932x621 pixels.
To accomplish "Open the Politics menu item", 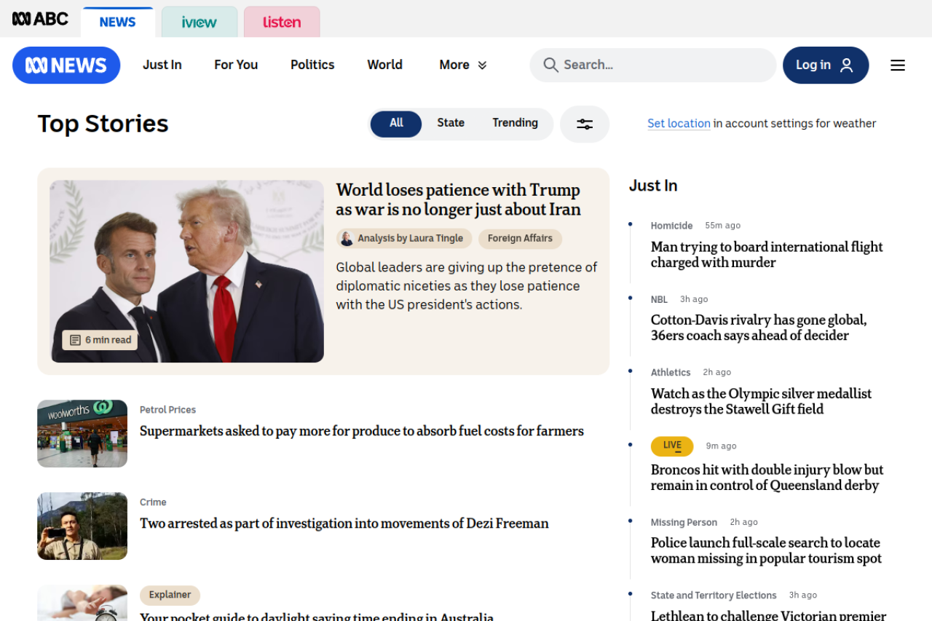I will (x=312, y=66).
